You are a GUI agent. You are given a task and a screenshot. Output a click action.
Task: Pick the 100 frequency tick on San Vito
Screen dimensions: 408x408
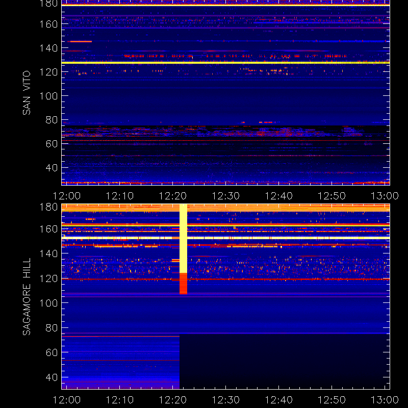48,96
